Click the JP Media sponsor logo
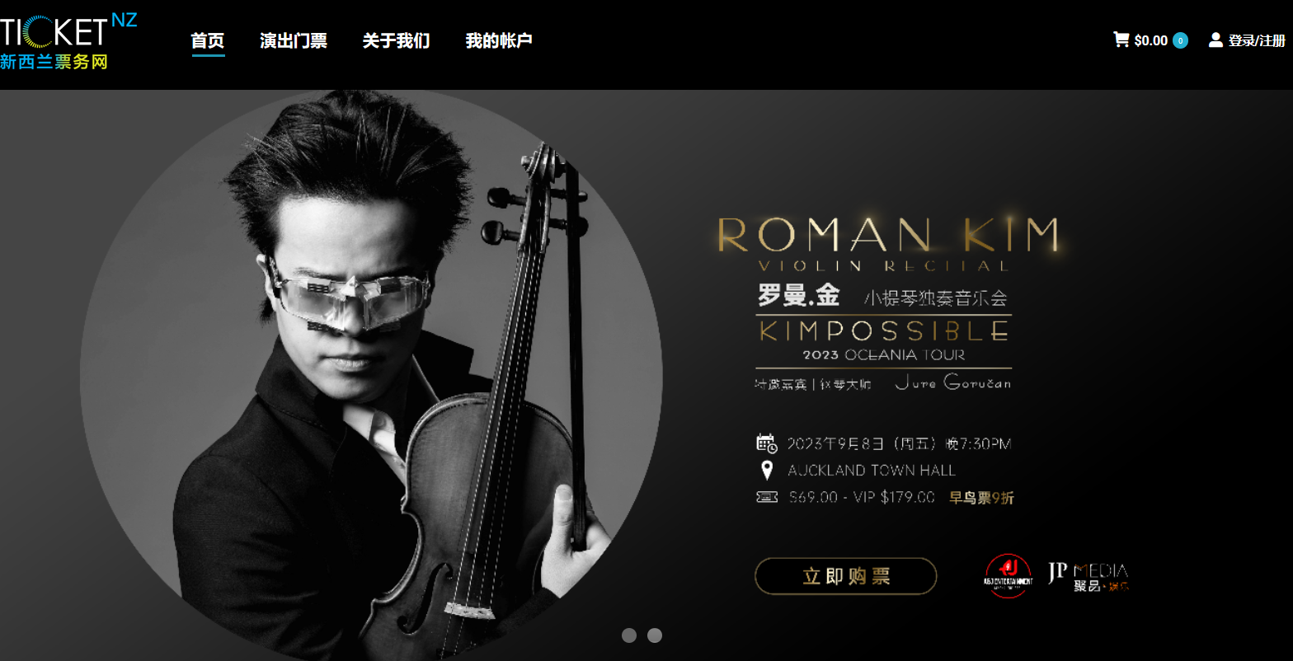Image resolution: width=1293 pixels, height=661 pixels. (1088, 576)
